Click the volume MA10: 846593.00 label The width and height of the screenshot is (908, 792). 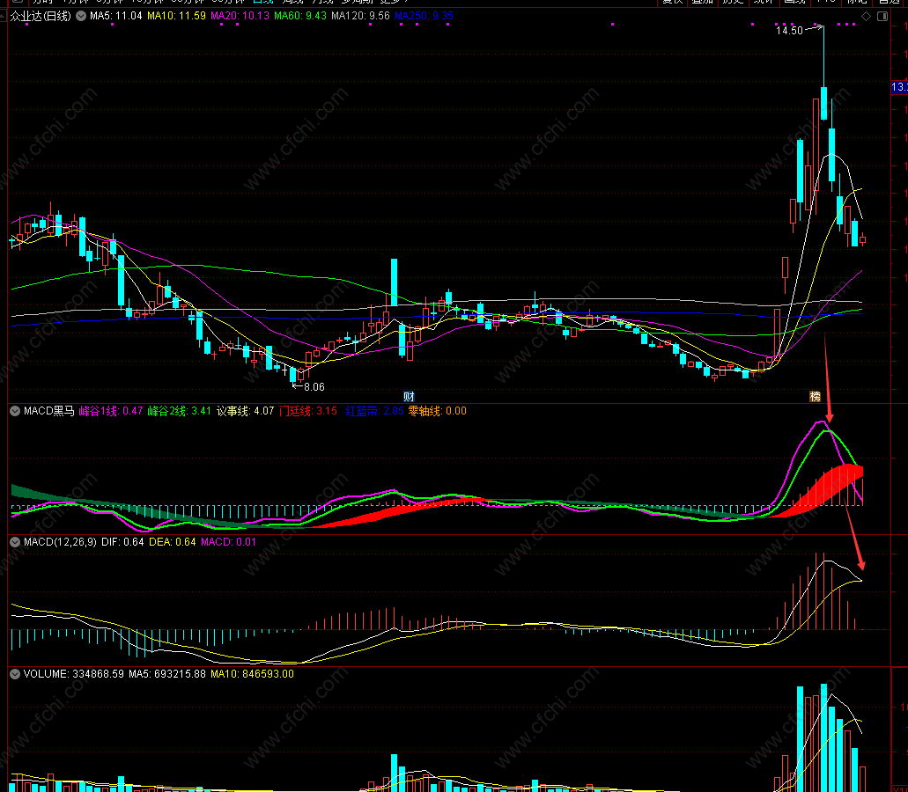[x=253, y=674]
